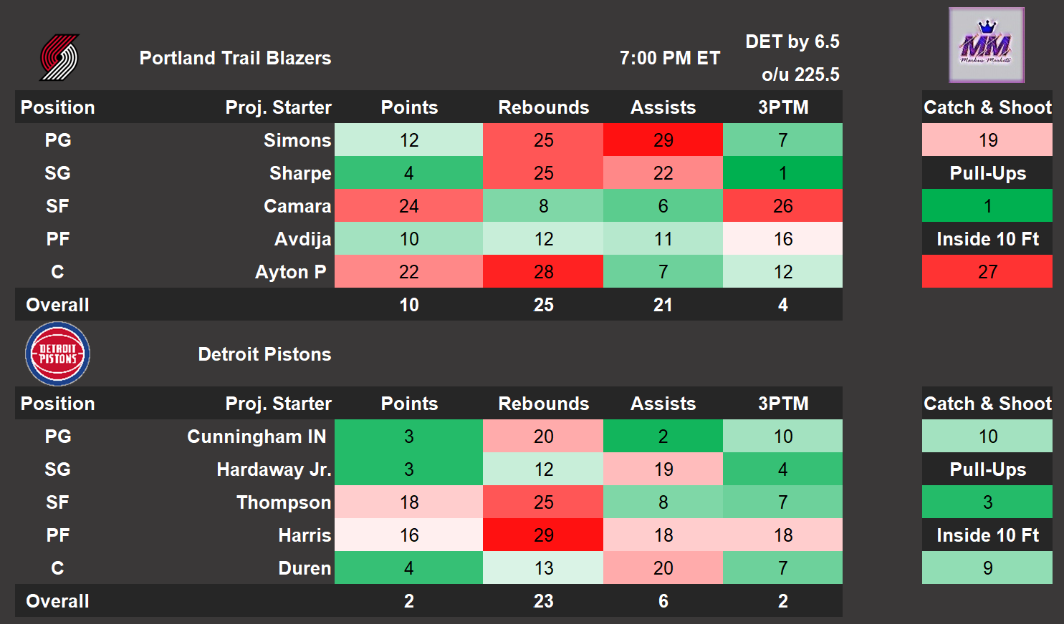Viewport: 1064px width, 624px height.
Task: Click Detroit's Catch & Shoot cell showing 10
Action: [987, 437]
